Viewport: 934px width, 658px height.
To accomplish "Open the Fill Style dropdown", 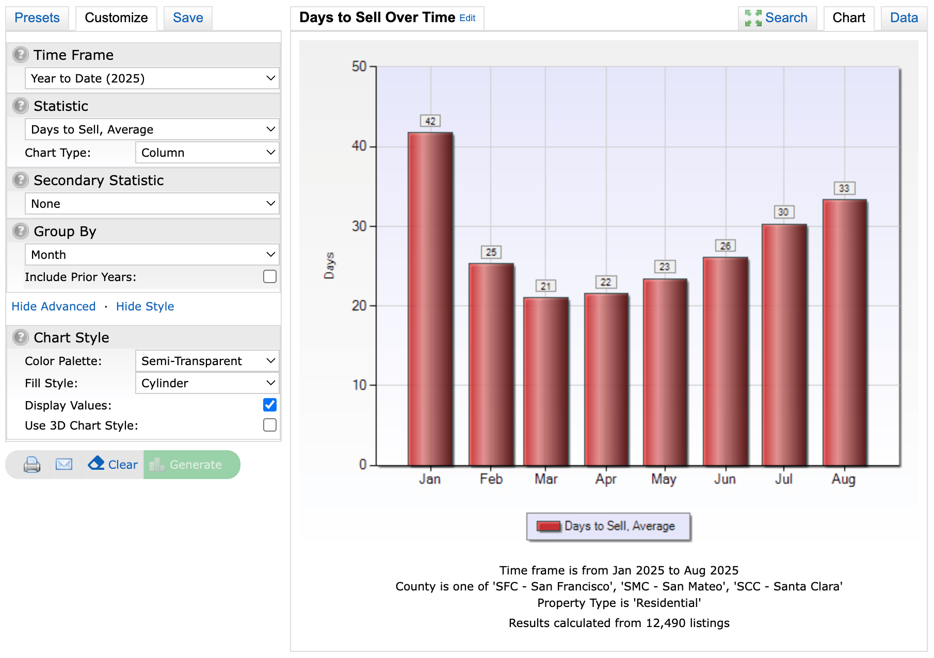I will [207, 383].
